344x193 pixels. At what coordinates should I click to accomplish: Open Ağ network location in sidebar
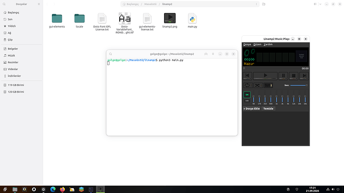(21, 33)
